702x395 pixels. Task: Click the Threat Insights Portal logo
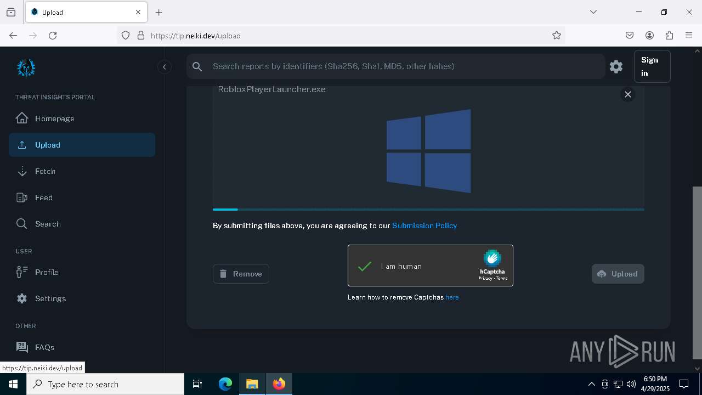[26, 67]
